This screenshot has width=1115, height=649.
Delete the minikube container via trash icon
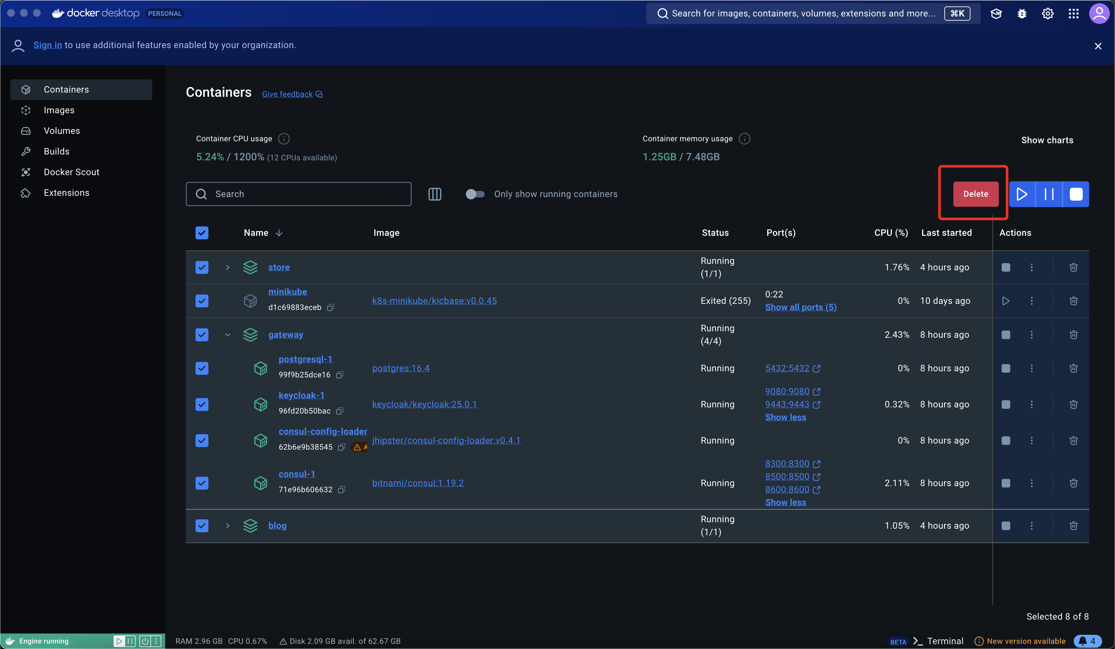click(1073, 301)
